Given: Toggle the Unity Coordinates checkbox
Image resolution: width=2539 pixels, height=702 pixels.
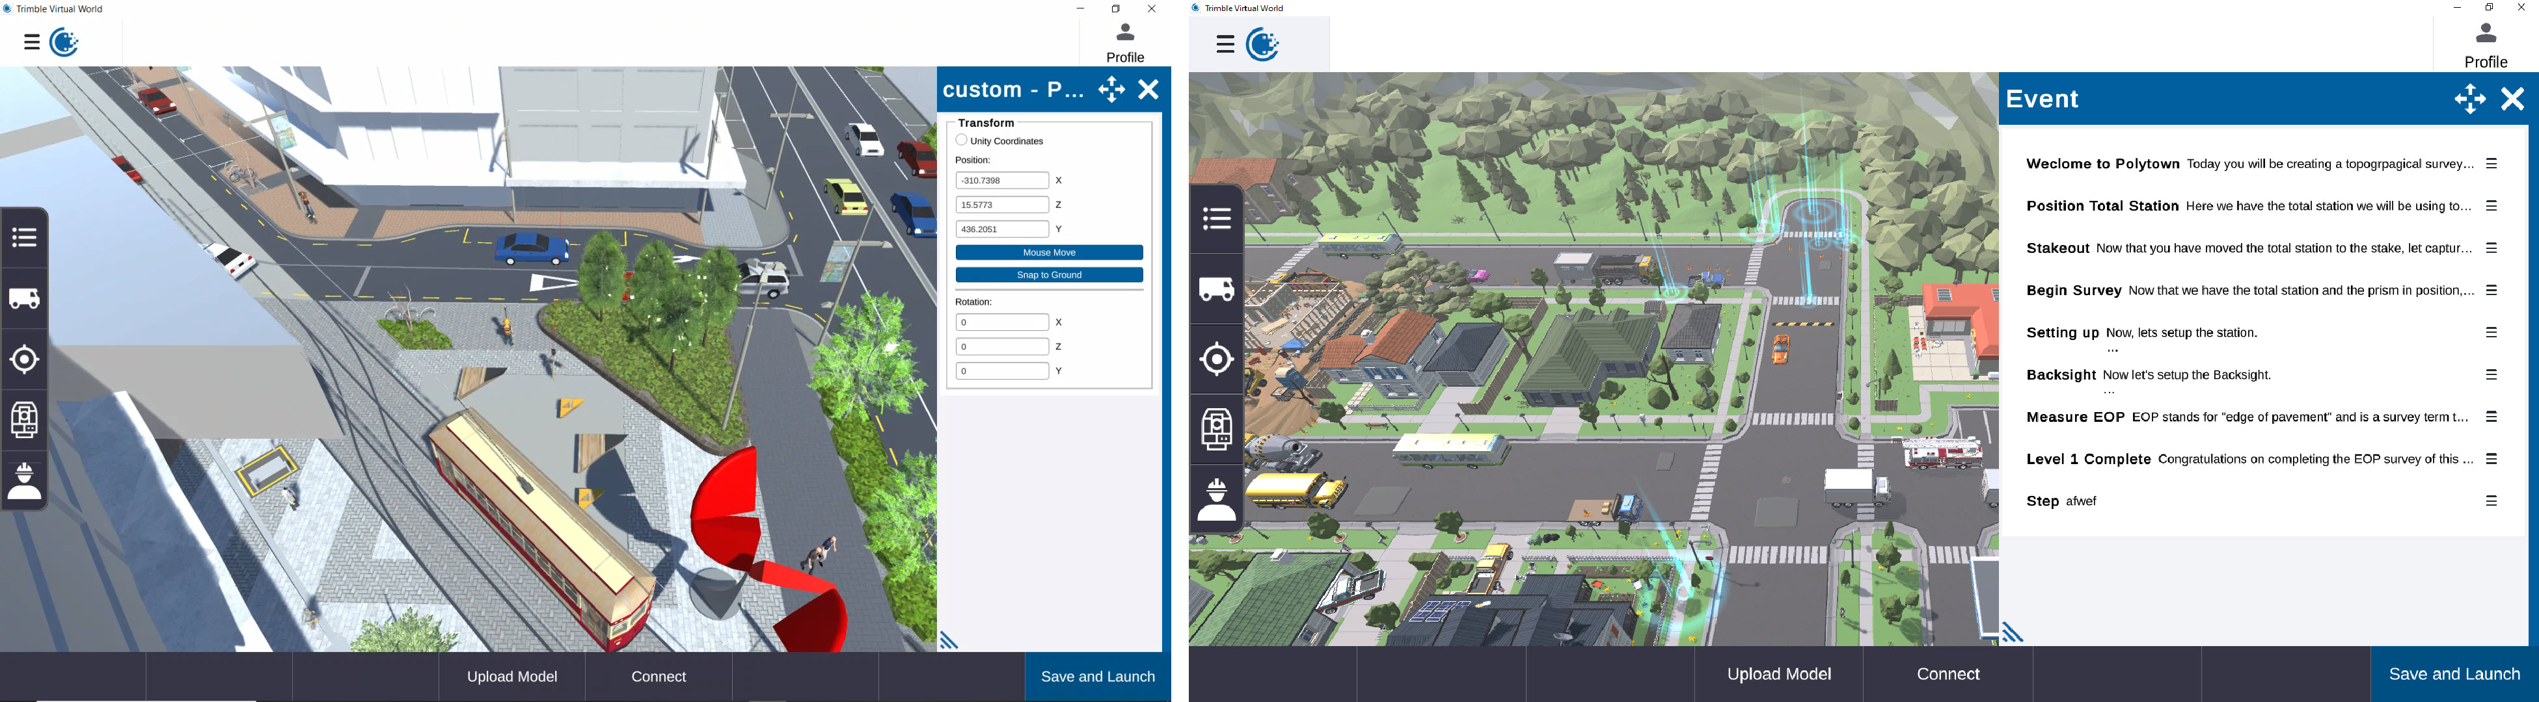Looking at the screenshot, I should 961,141.
